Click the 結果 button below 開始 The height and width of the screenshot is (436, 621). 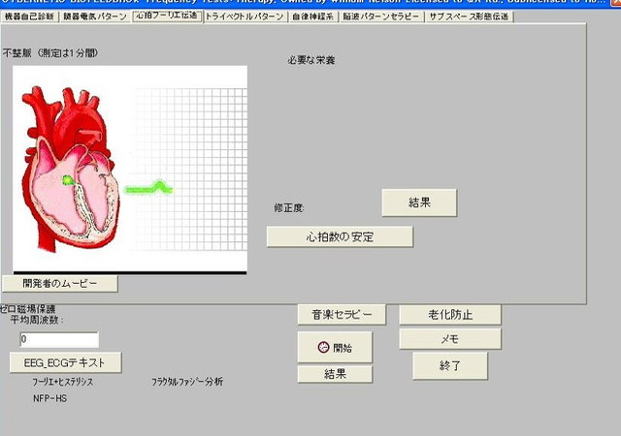coord(335,374)
